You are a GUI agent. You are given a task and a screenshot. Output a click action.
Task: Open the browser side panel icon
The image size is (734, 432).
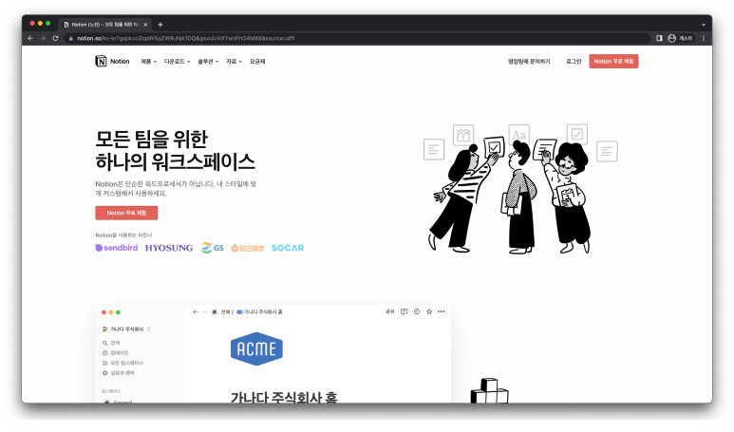coord(659,38)
